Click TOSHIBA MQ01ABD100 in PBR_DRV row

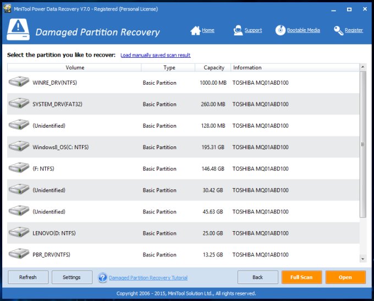tap(261, 255)
